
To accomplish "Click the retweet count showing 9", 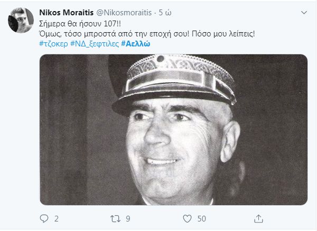I will pyautogui.click(x=128, y=219).
